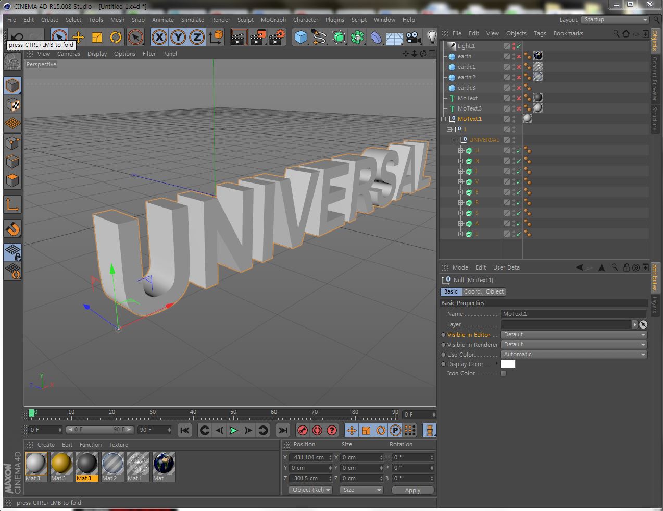Open the Simulate menu

coord(193,20)
